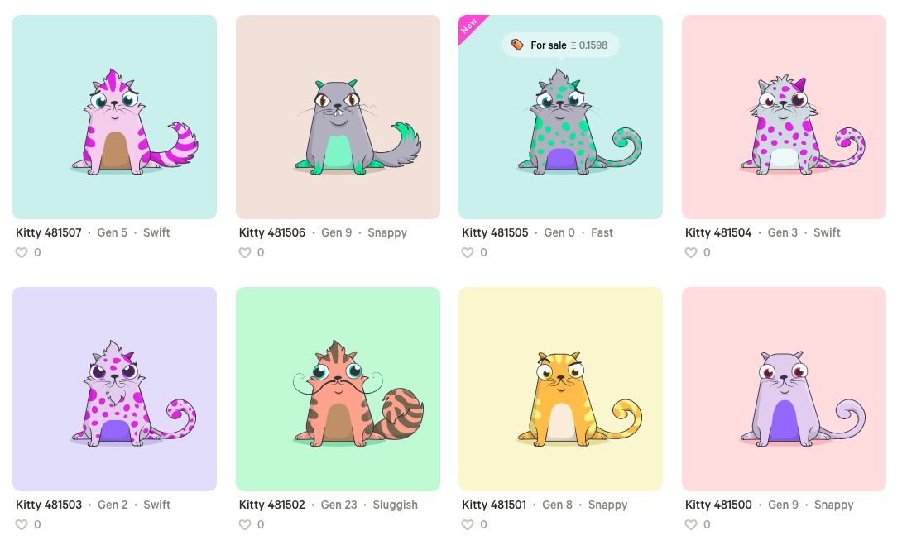Viewport: 907px width, 550px height.
Task: Like Kitty 481507 with the heart icon
Action: click(x=22, y=253)
